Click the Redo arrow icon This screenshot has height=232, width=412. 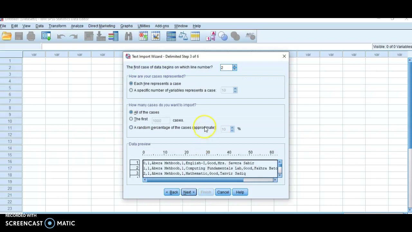click(x=73, y=36)
